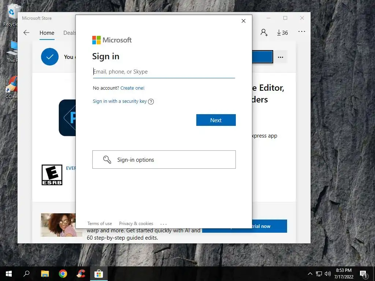
Task: Open the clock showing 8:53 PM
Action: (344, 274)
